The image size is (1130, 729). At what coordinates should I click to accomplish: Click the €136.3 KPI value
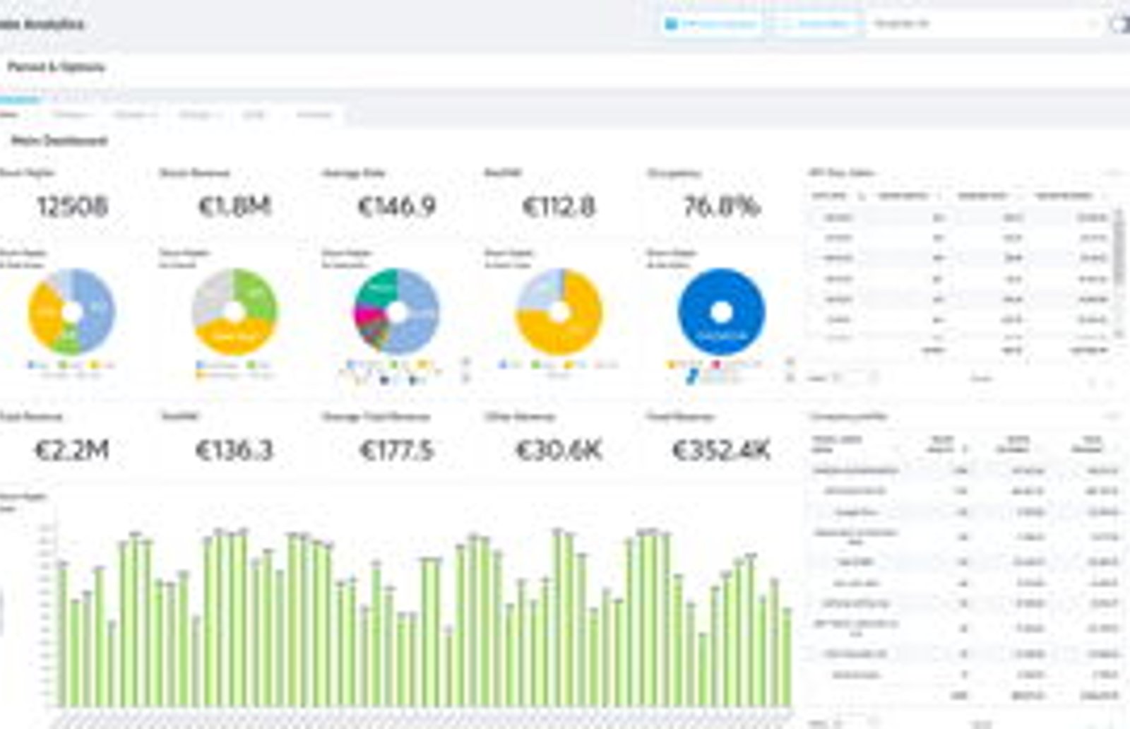click(234, 450)
